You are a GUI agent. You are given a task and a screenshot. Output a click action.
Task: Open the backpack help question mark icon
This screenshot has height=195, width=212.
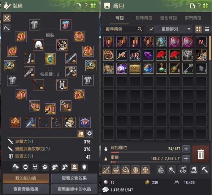coord(199,6)
